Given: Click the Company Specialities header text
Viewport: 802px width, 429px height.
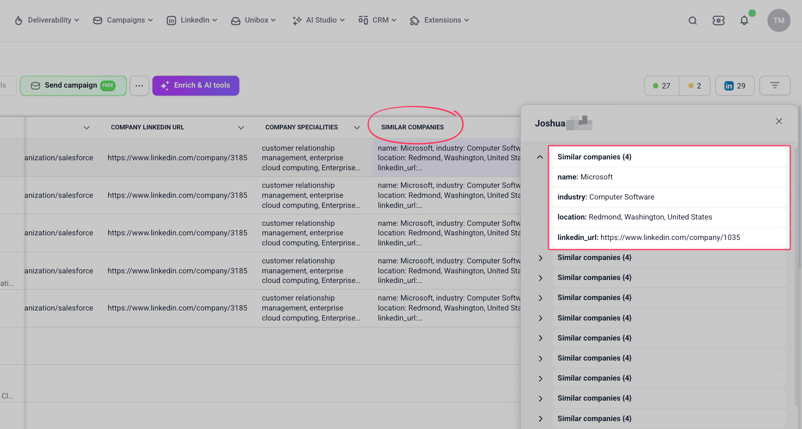Looking at the screenshot, I should (x=302, y=127).
